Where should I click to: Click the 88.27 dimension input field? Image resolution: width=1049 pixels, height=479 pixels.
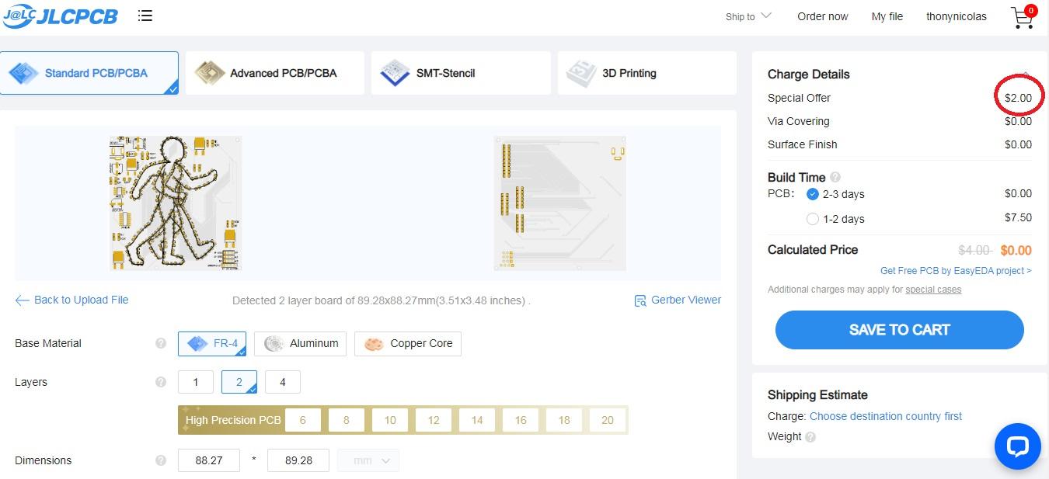click(x=209, y=460)
